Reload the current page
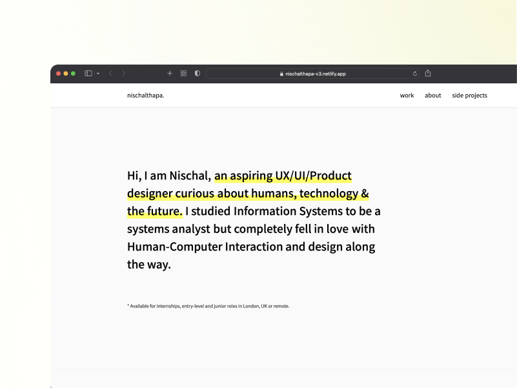The image size is (517, 388). pyautogui.click(x=415, y=74)
